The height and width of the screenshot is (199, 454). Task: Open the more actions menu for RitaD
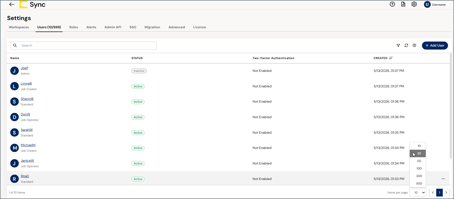pos(443,179)
